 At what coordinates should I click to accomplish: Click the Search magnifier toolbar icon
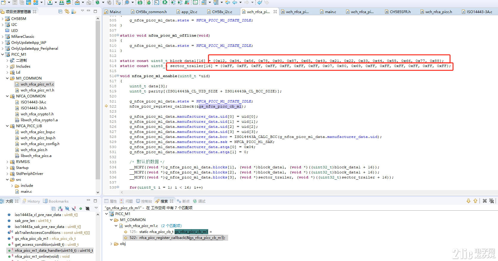pos(127,2)
